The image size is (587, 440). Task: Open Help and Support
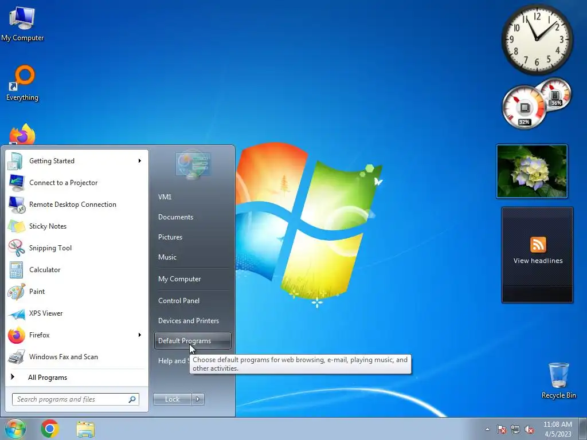point(172,361)
